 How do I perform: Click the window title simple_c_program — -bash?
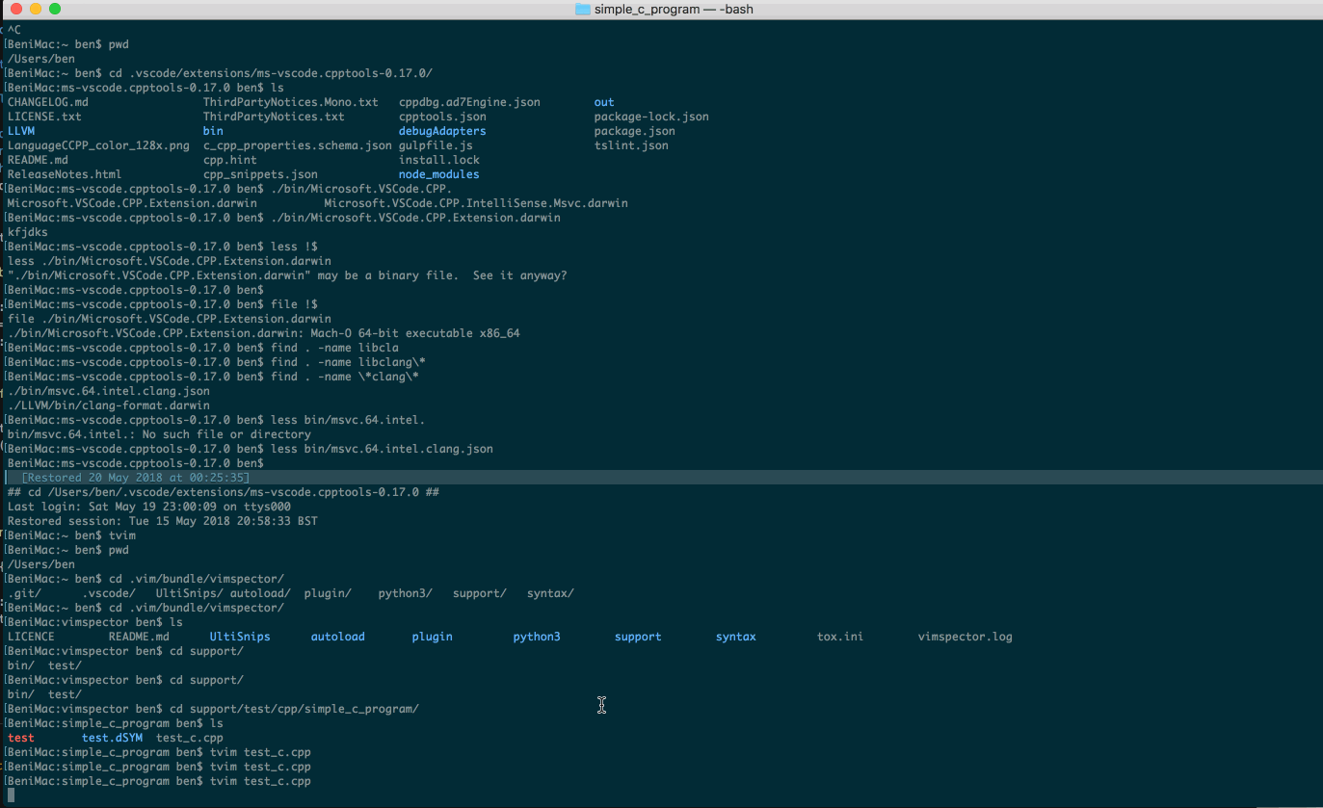coord(675,10)
